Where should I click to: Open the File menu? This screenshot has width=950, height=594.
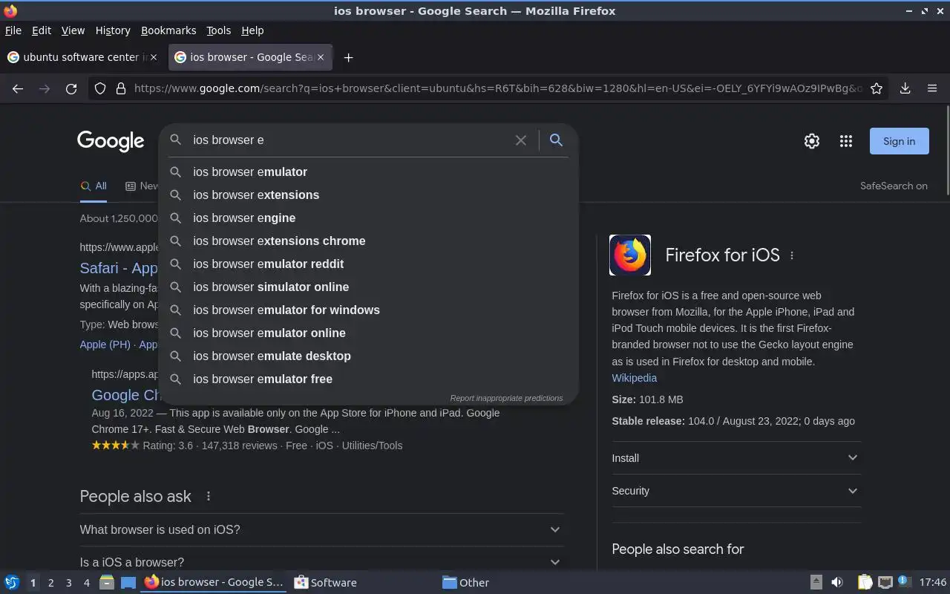point(13,30)
